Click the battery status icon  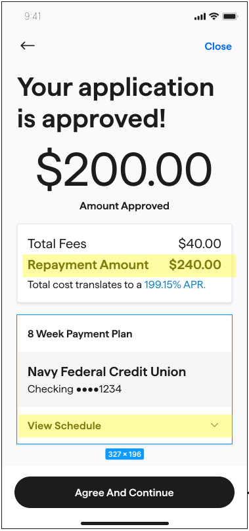(x=230, y=16)
